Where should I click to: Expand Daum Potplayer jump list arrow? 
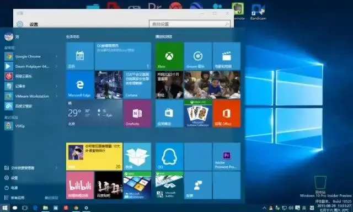pos(56,66)
